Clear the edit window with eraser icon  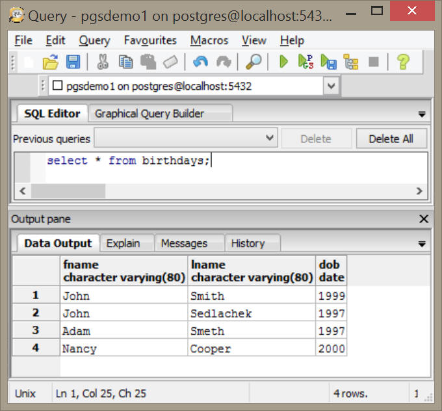pyautogui.click(x=170, y=62)
